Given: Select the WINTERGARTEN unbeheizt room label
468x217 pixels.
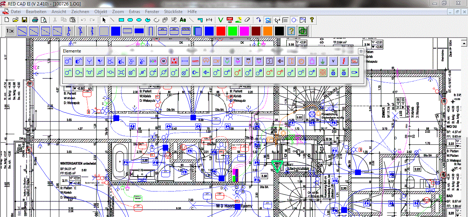Looking at the screenshot, I should click(78, 164).
